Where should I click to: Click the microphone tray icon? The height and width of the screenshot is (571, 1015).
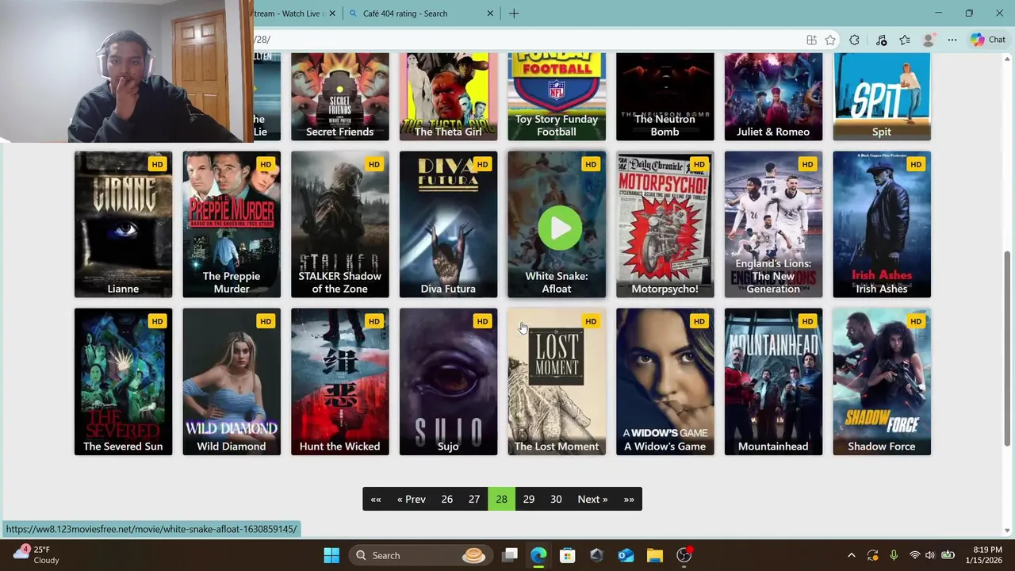tap(894, 555)
